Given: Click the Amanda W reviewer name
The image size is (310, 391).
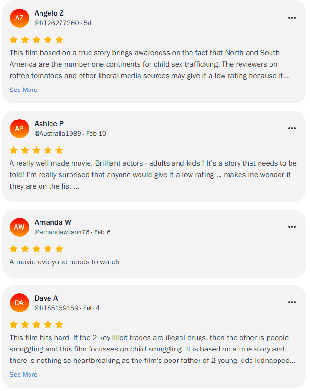Looking at the screenshot, I should pos(53,222).
